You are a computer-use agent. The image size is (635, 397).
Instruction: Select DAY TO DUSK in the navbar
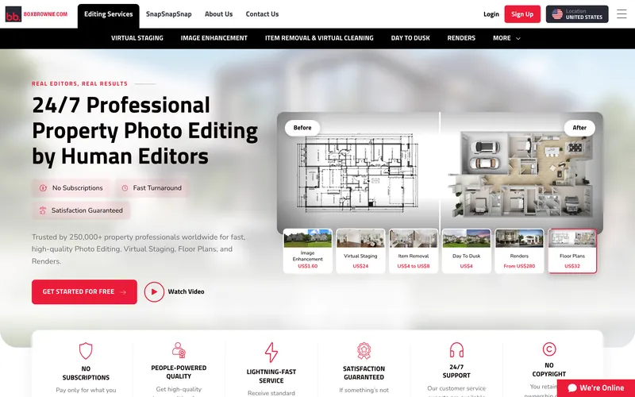pos(410,38)
